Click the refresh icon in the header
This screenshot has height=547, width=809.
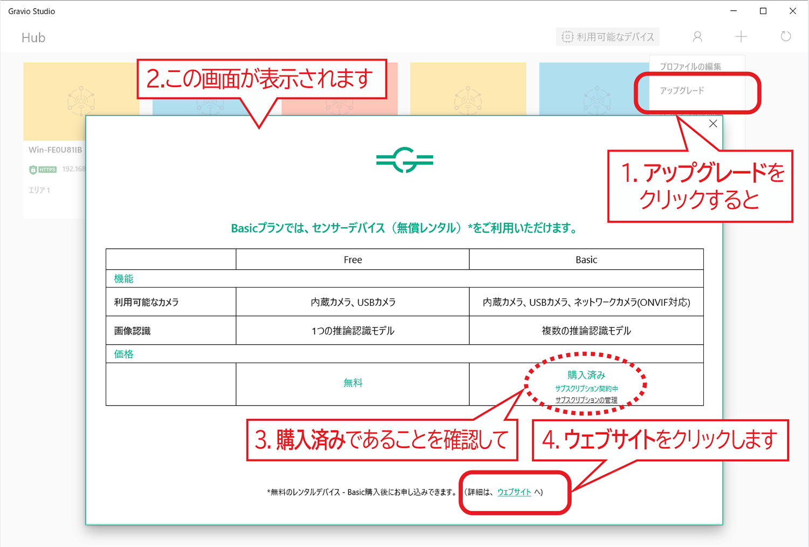786,37
